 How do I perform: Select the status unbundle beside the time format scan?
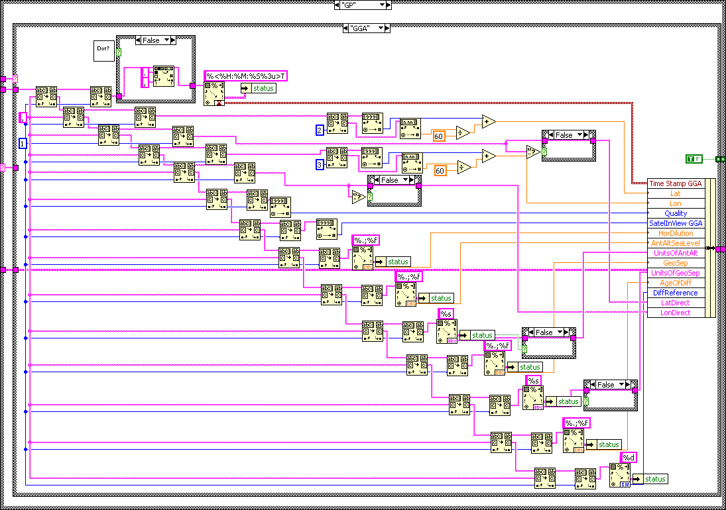coord(259,88)
